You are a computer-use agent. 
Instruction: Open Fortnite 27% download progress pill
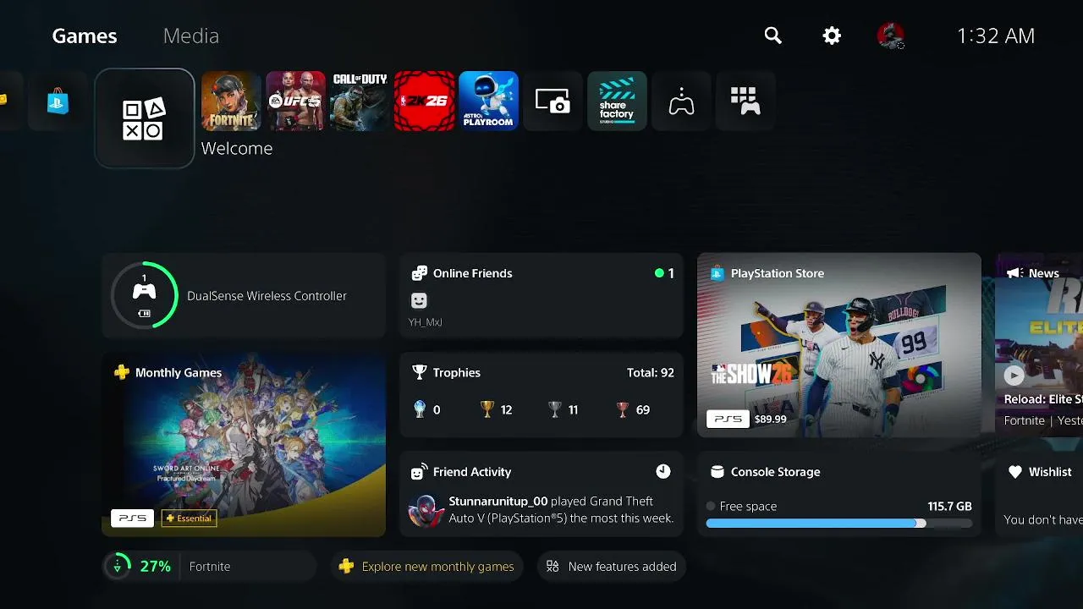[209, 567]
